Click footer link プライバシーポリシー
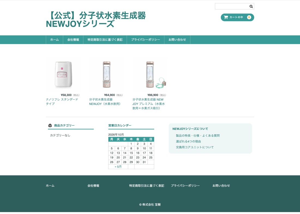 click(x=185, y=185)
